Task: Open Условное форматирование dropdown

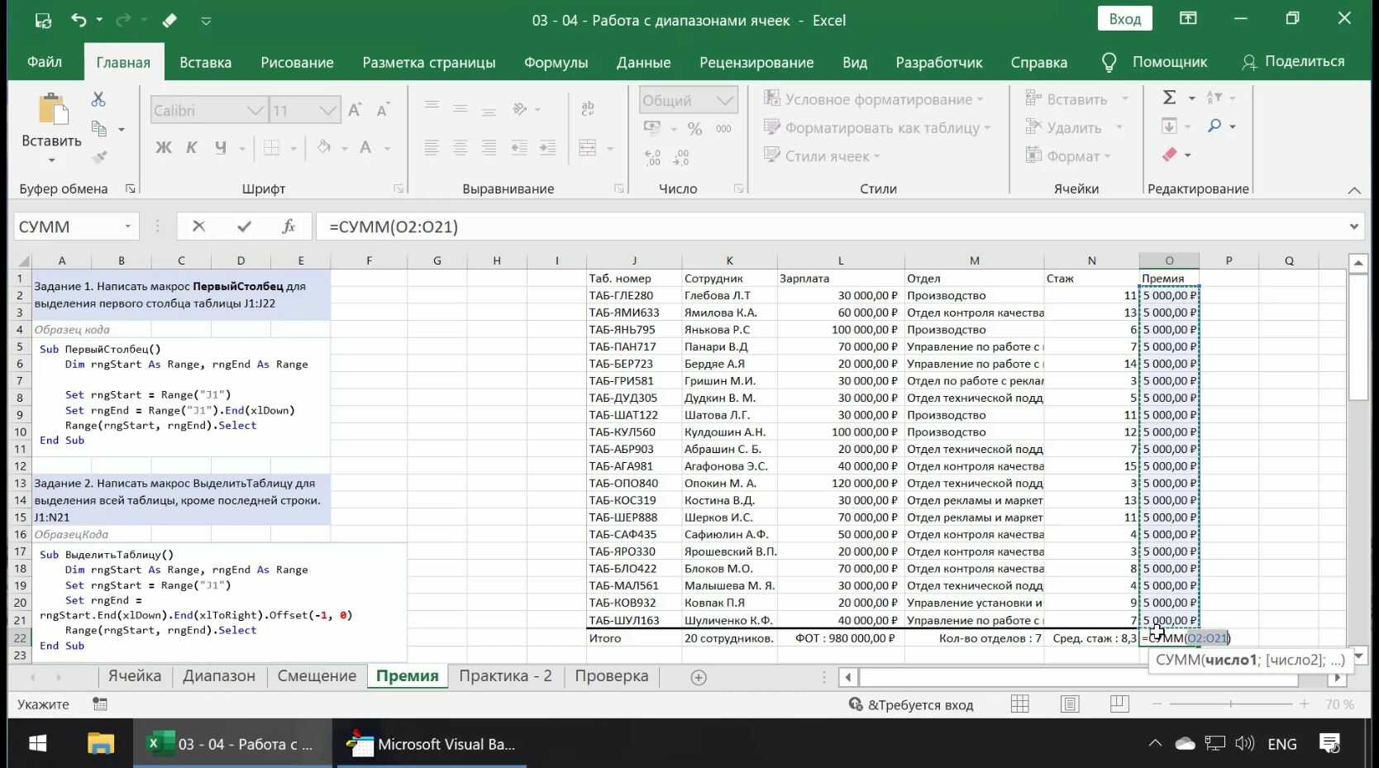Action: (874, 99)
